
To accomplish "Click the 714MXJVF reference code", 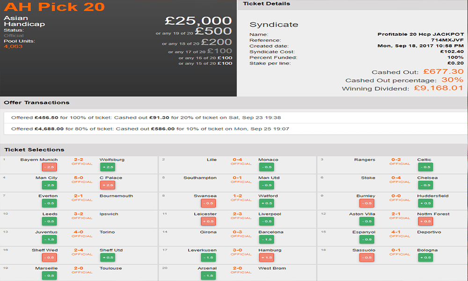I will click(x=449, y=40).
